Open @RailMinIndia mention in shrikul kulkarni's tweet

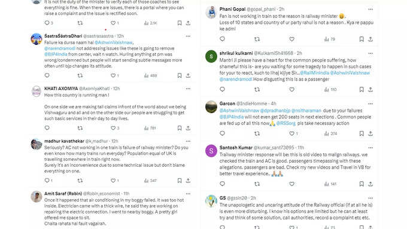pos(314,73)
